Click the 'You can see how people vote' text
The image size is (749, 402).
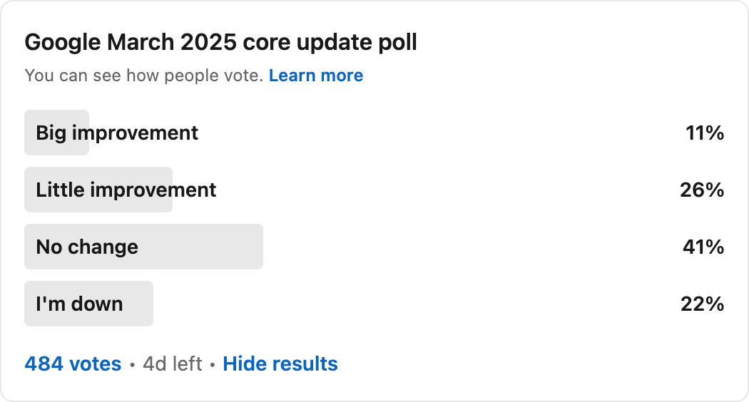(144, 76)
